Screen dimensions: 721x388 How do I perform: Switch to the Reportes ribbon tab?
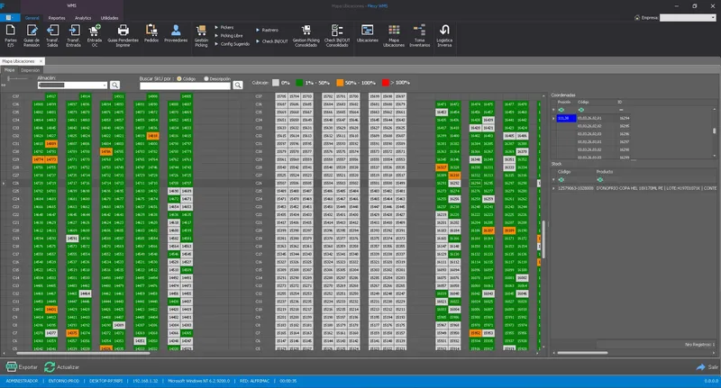(x=57, y=17)
